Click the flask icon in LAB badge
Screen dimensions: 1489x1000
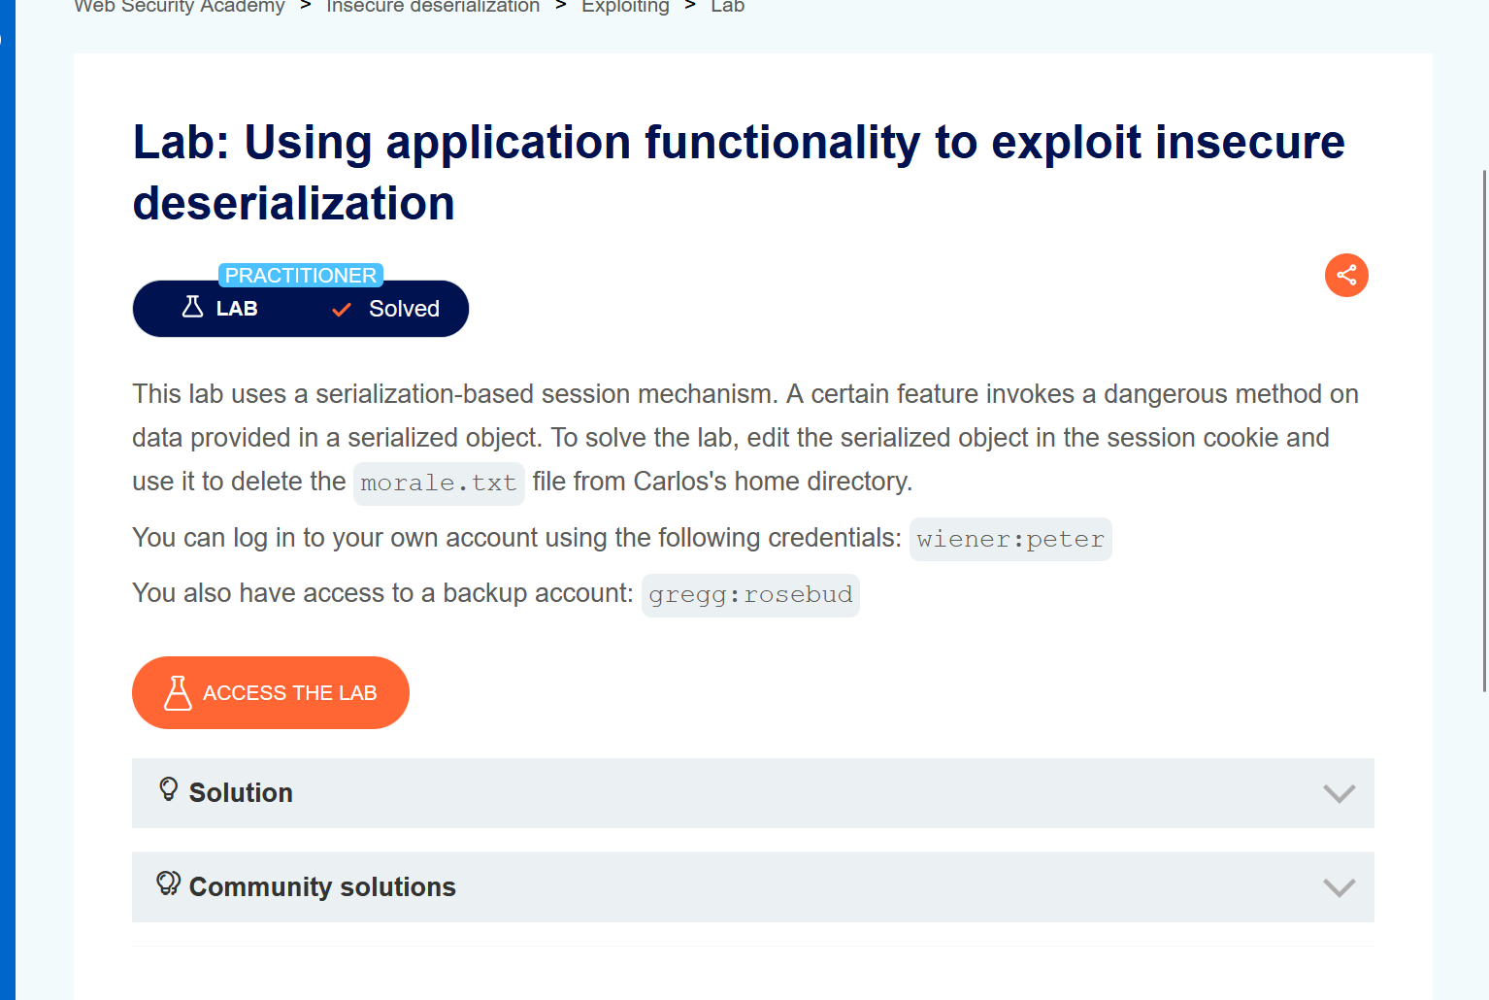[193, 308]
